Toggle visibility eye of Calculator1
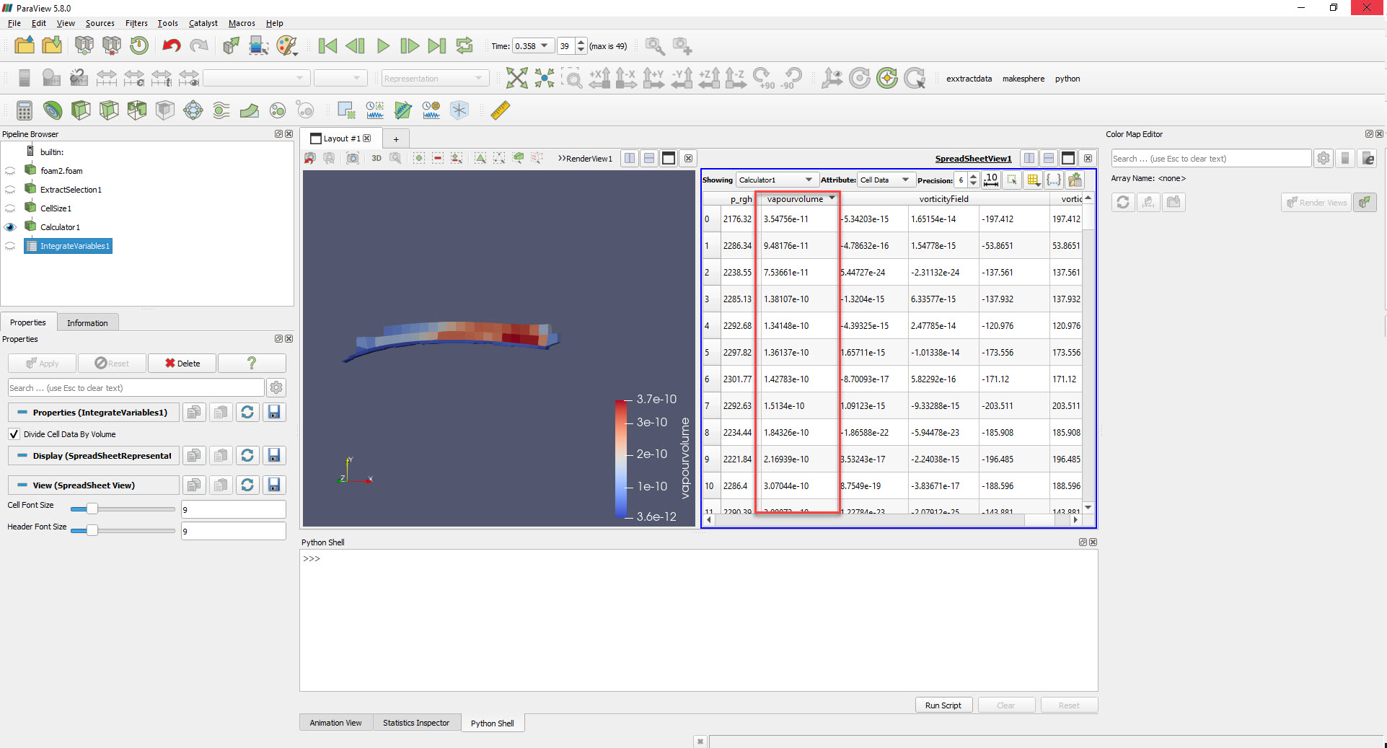This screenshot has width=1387, height=748. pyautogui.click(x=10, y=227)
